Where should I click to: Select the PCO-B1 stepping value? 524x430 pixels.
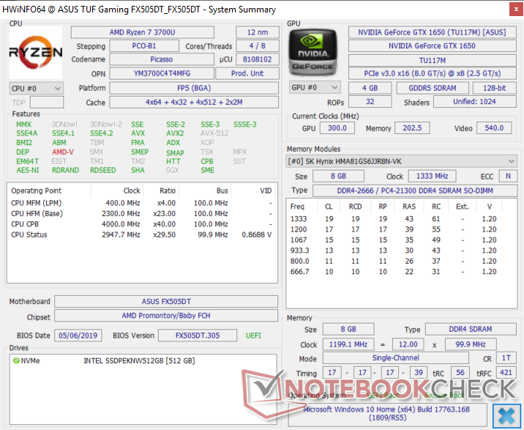click(x=144, y=46)
